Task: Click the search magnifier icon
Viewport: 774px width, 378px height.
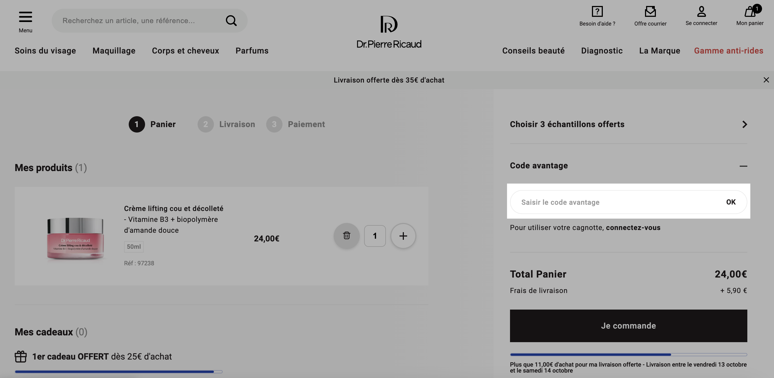Action: (x=231, y=21)
